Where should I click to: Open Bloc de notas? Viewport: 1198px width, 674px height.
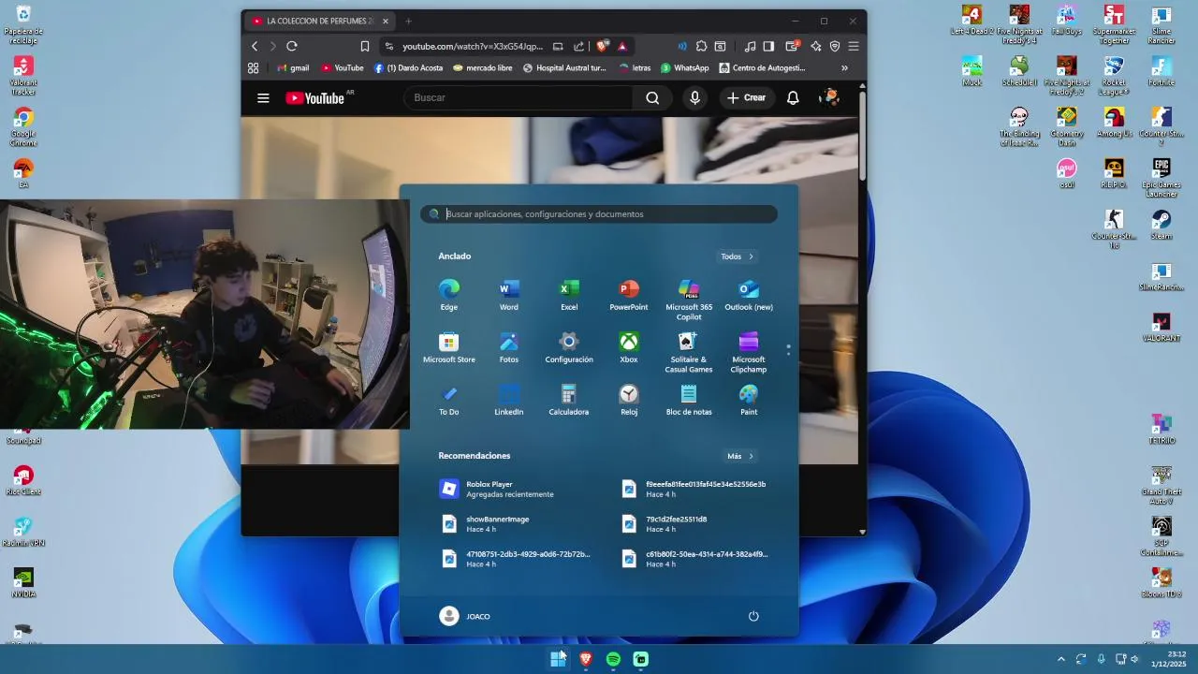point(689,400)
